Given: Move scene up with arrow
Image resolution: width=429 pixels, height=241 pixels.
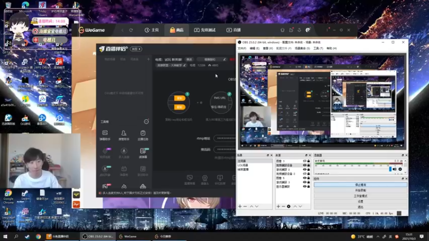Looking at the screenshot, I should 252,207.
